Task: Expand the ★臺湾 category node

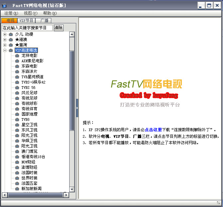Action: coord(5,45)
